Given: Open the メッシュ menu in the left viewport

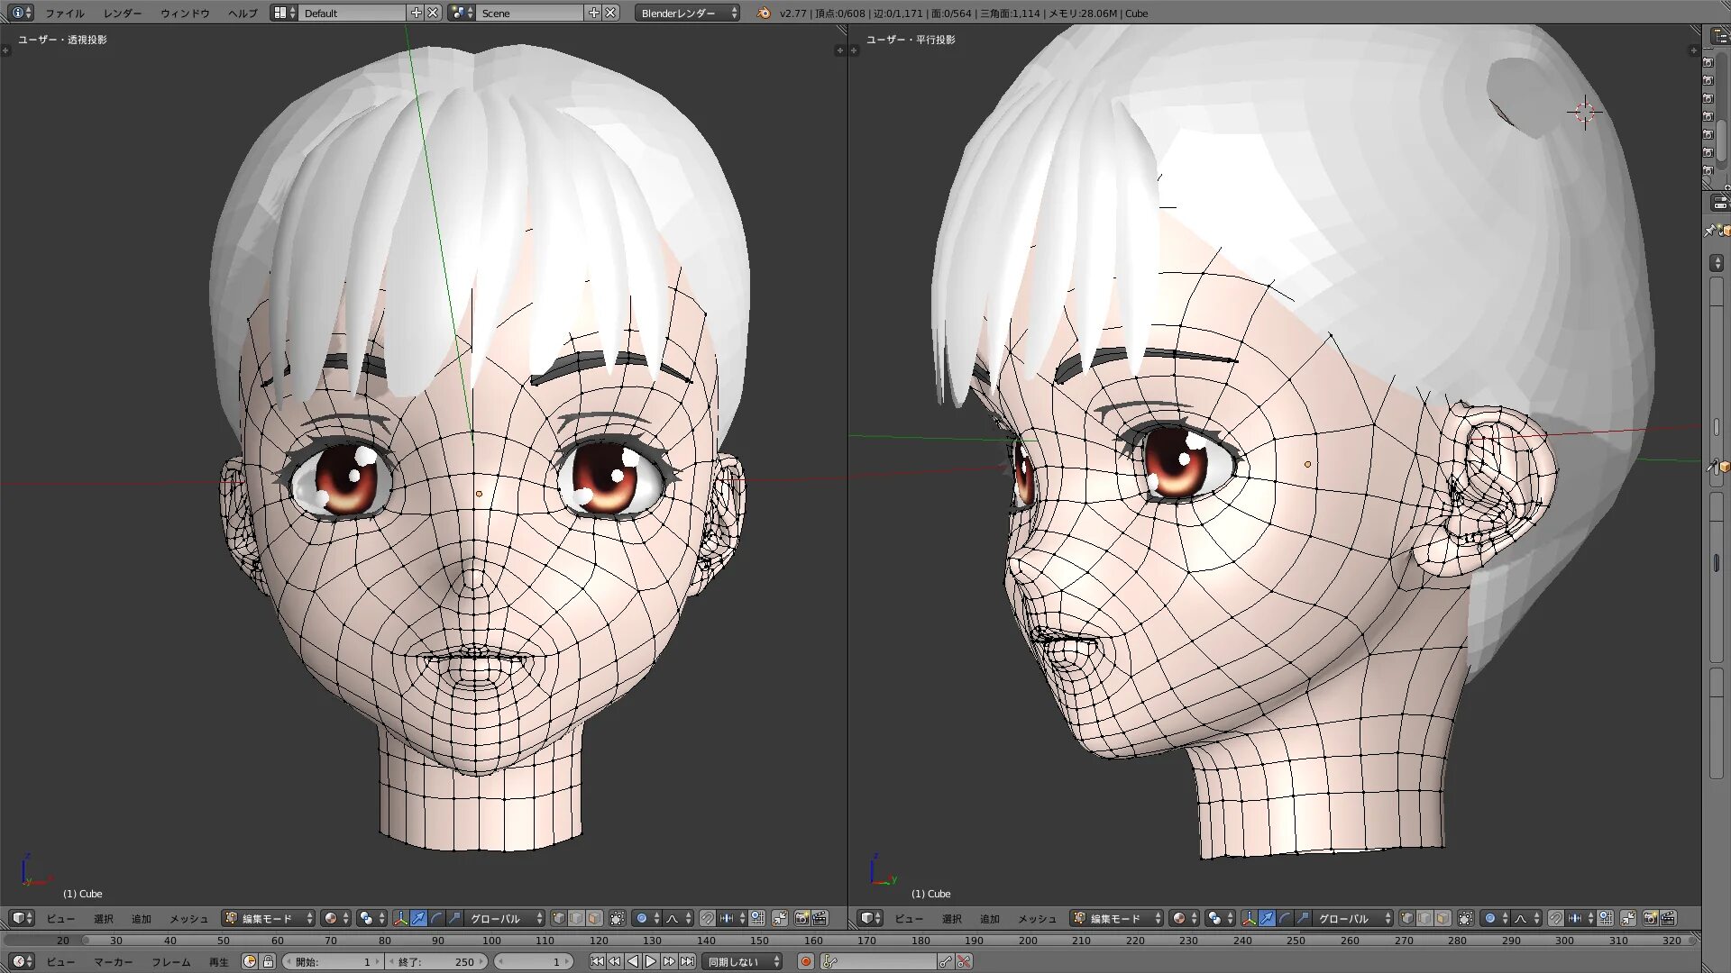Looking at the screenshot, I should click(188, 918).
